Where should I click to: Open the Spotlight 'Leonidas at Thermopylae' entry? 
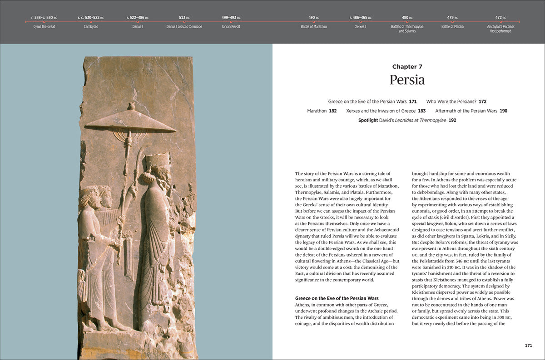pos(407,120)
